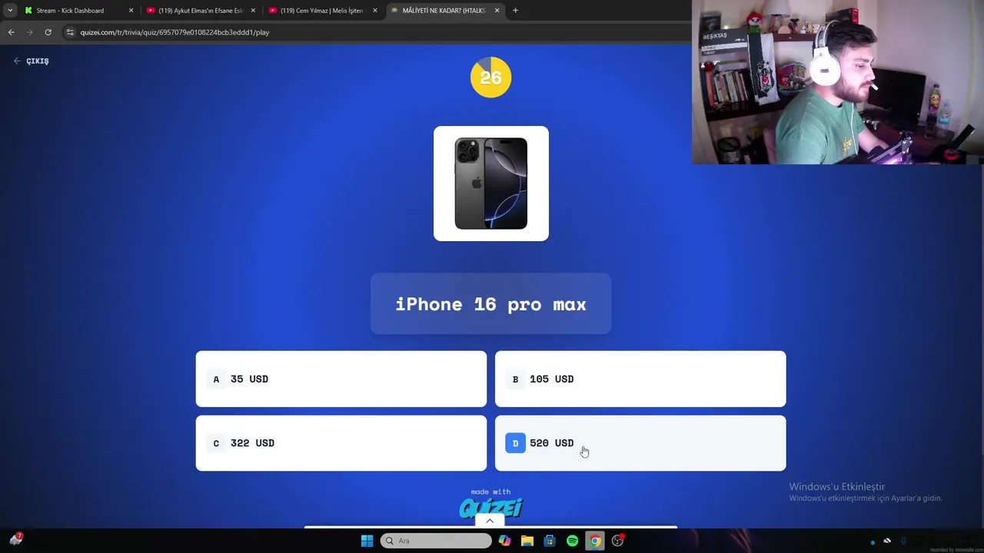This screenshot has width=984, height=553.
Task: Open the Windows Start menu
Action: tap(367, 541)
